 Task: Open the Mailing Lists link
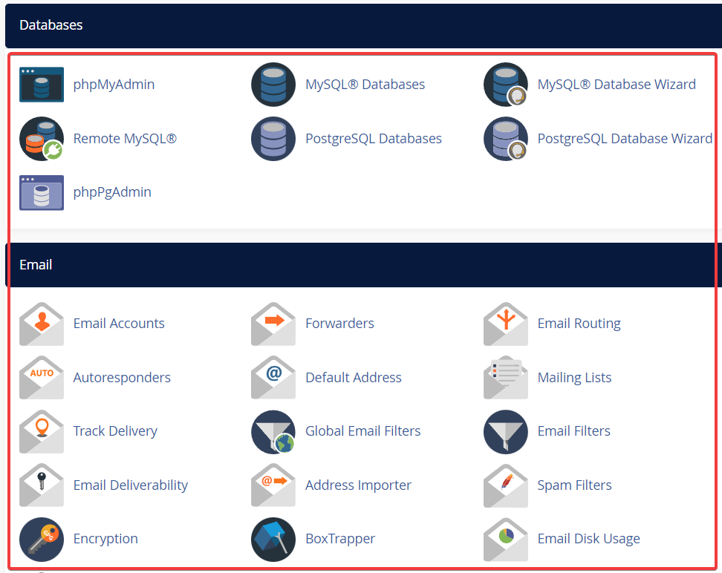574,377
